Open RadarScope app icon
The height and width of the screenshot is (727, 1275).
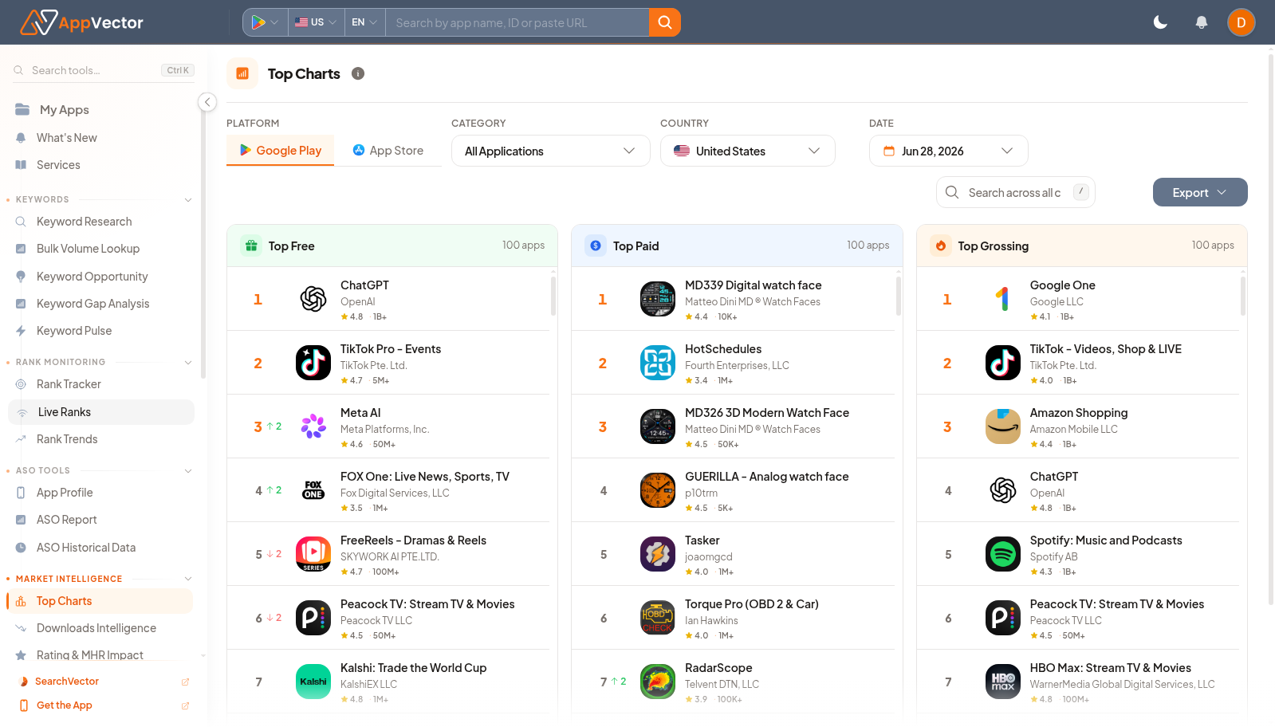(658, 682)
